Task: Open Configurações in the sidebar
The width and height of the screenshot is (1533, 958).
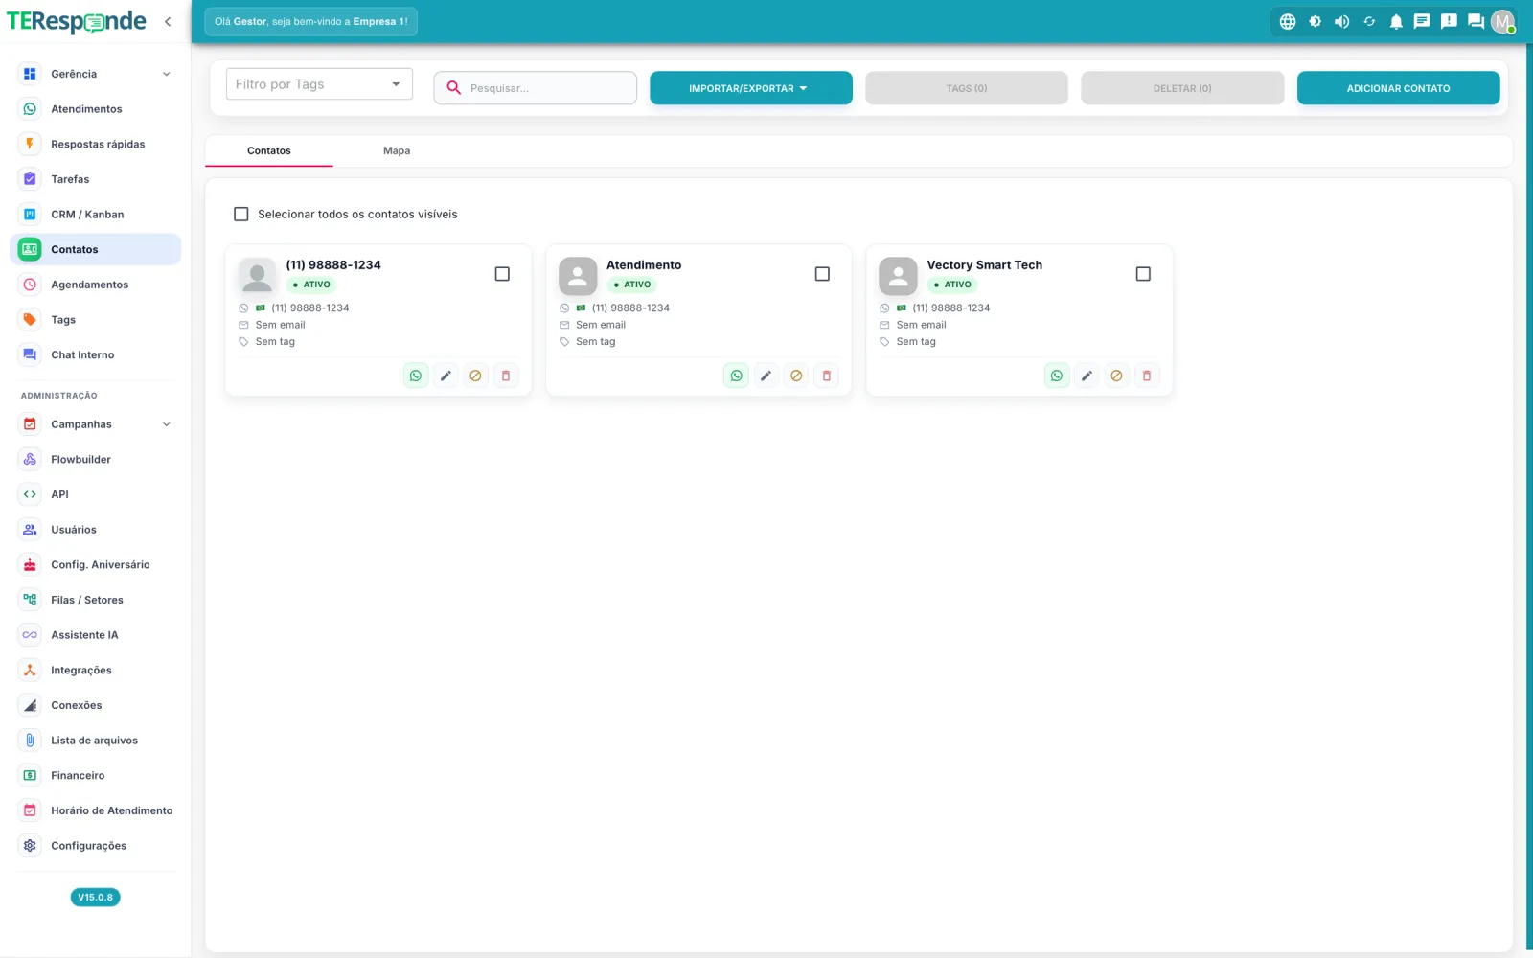Action: coord(95,846)
